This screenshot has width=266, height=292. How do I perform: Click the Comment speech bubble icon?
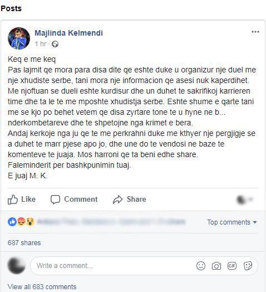click(55, 199)
